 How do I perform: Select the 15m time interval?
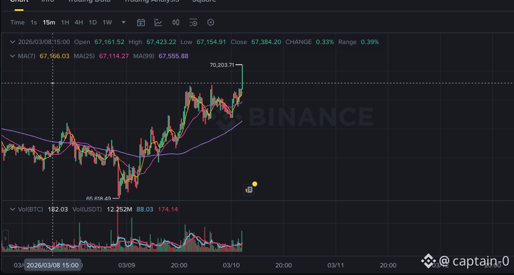point(49,22)
